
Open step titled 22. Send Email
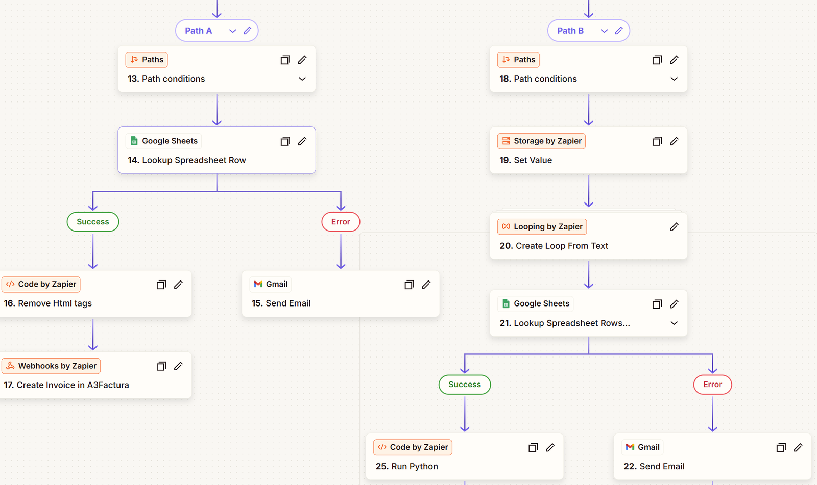tap(654, 466)
